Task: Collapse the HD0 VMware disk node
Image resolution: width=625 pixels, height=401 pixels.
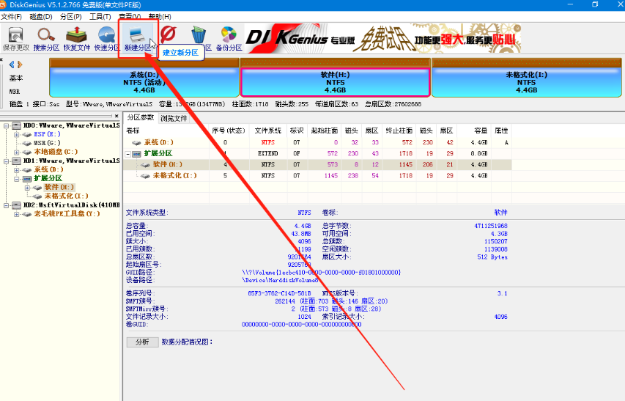Action: pos(6,125)
